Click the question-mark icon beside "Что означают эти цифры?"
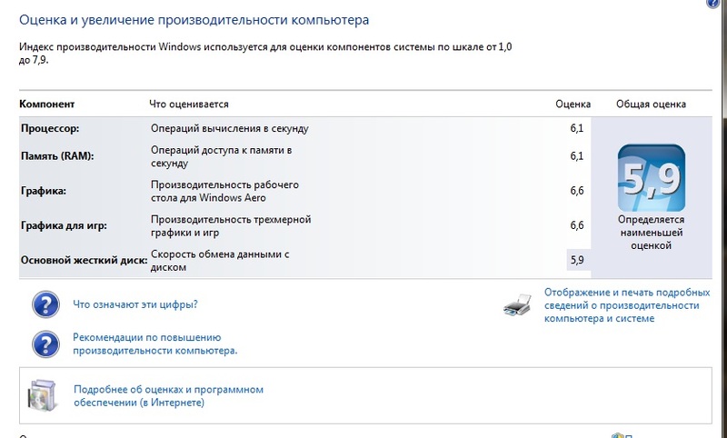 click(45, 304)
